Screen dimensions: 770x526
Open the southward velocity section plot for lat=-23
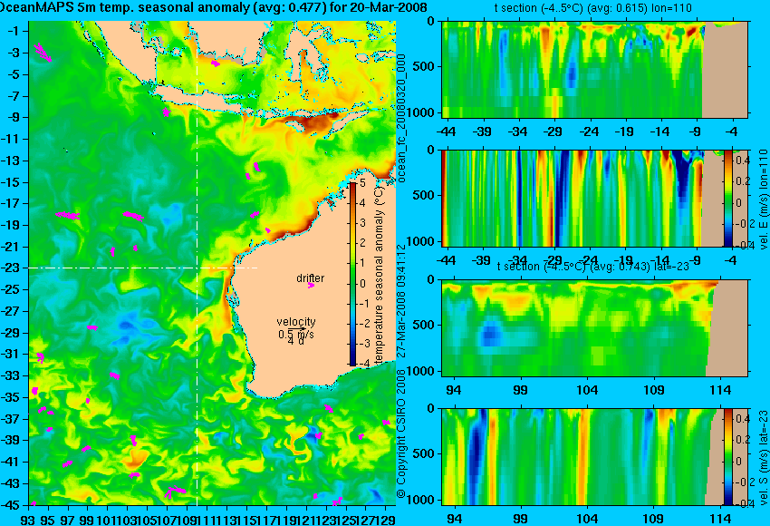click(x=594, y=457)
